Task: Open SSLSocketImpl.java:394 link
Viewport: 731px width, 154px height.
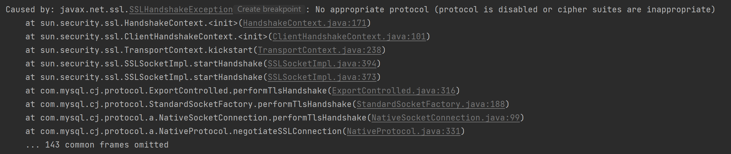Action: pyautogui.click(x=322, y=64)
